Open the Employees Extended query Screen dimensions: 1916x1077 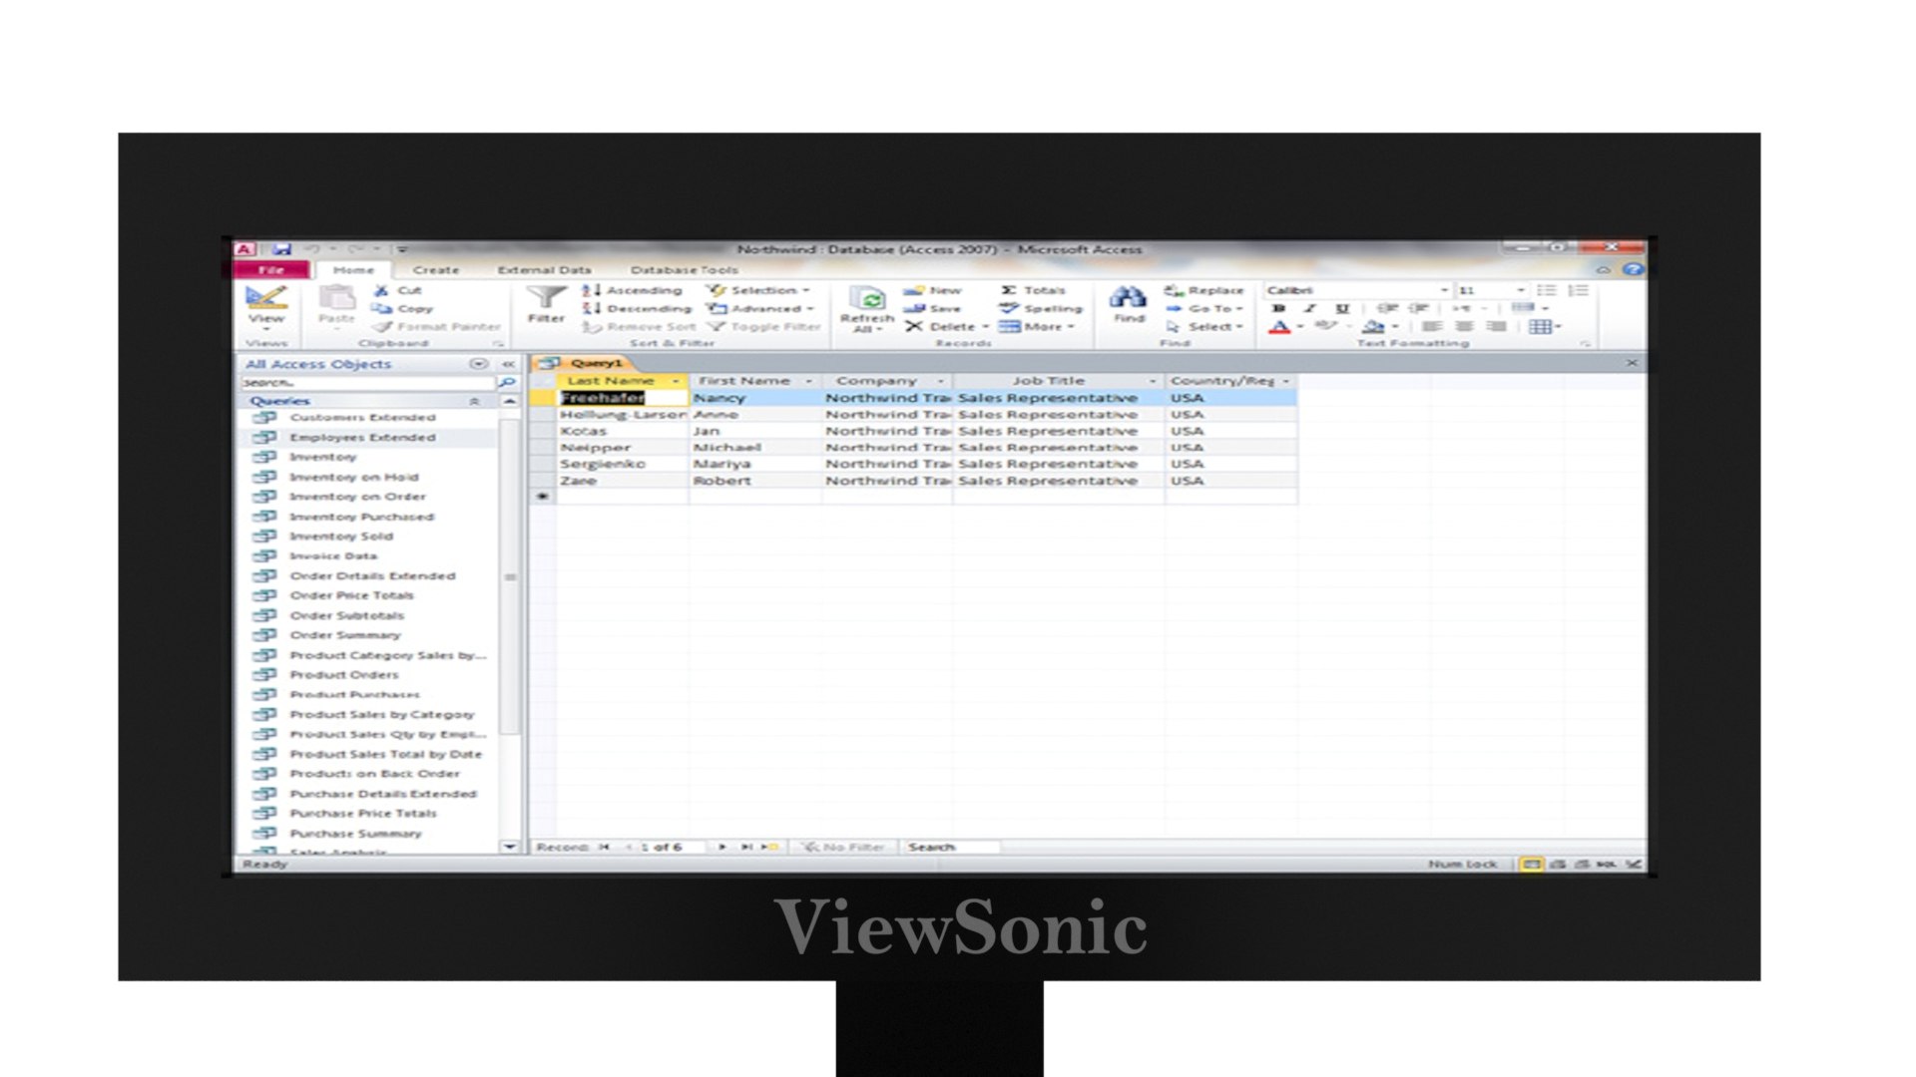click(362, 437)
